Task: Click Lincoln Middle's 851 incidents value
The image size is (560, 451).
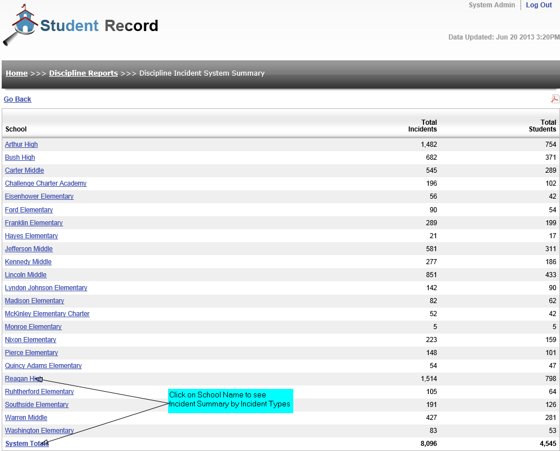Action: [x=431, y=275]
